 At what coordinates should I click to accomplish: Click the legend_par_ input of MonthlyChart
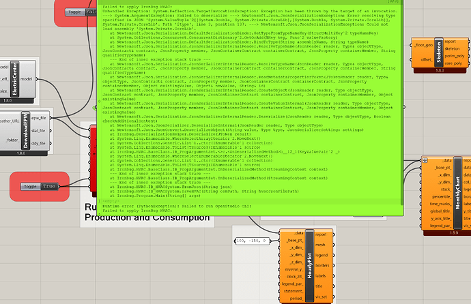click(x=442, y=226)
